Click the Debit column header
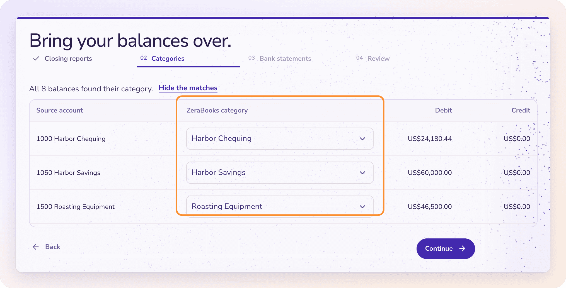Viewport: 566px width, 288px height. [443, 110]
